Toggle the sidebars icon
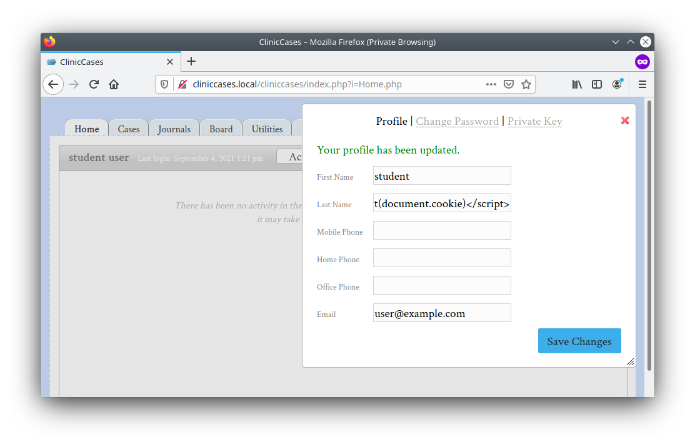The height and width of the screenshot is (445, 695). [597, 84]
